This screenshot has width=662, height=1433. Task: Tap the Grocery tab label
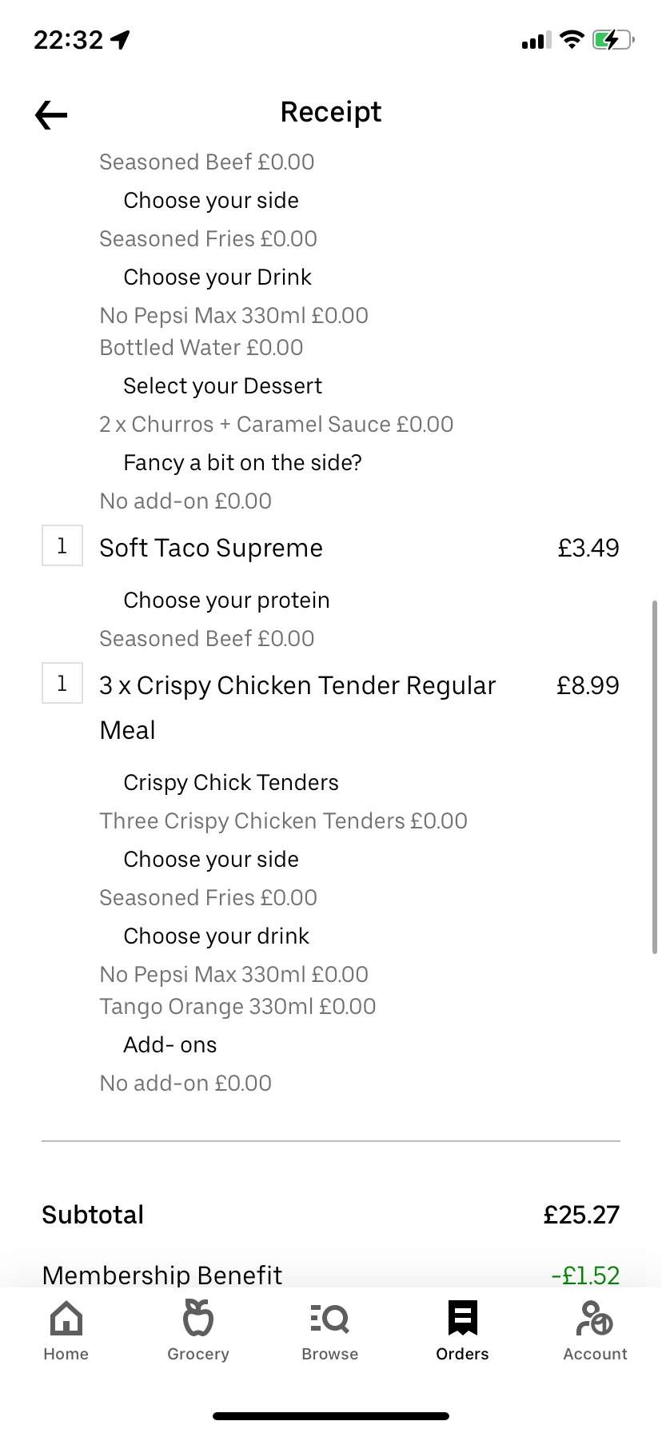(198, 1354)
